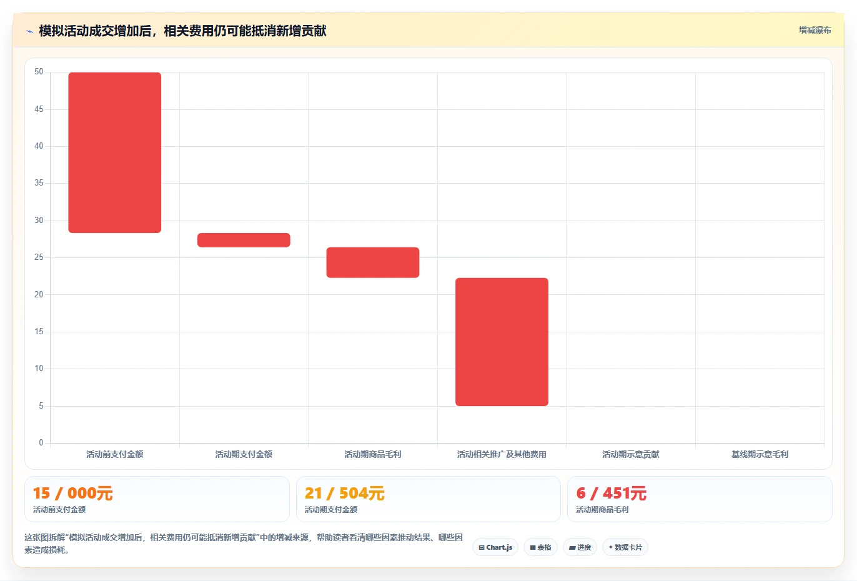Click the Chart.js tag chip
This screenshot has height=581, width=857.
pos(495,547)
